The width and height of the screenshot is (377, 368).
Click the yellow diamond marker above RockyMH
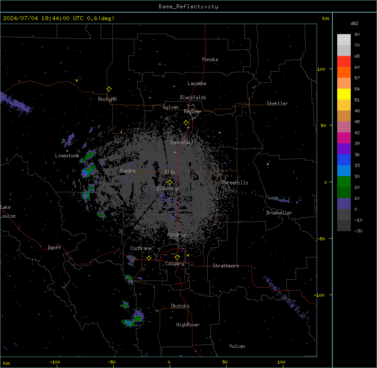tap(109, 89)
